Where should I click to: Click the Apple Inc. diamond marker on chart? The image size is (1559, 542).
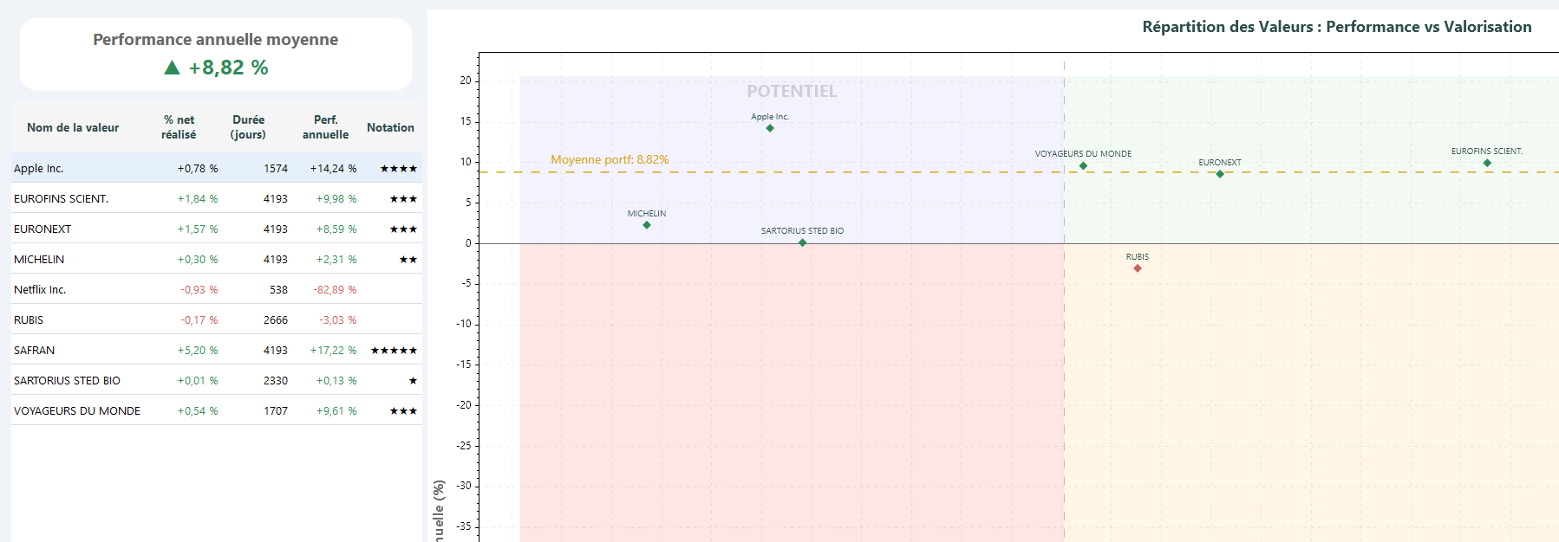(x=770, y=128)
